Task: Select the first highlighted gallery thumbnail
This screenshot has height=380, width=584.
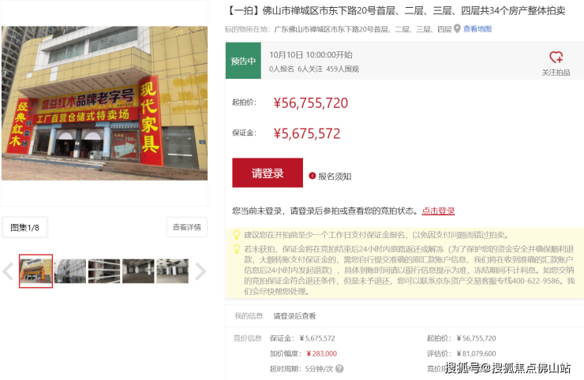Action: coord(36,271)
